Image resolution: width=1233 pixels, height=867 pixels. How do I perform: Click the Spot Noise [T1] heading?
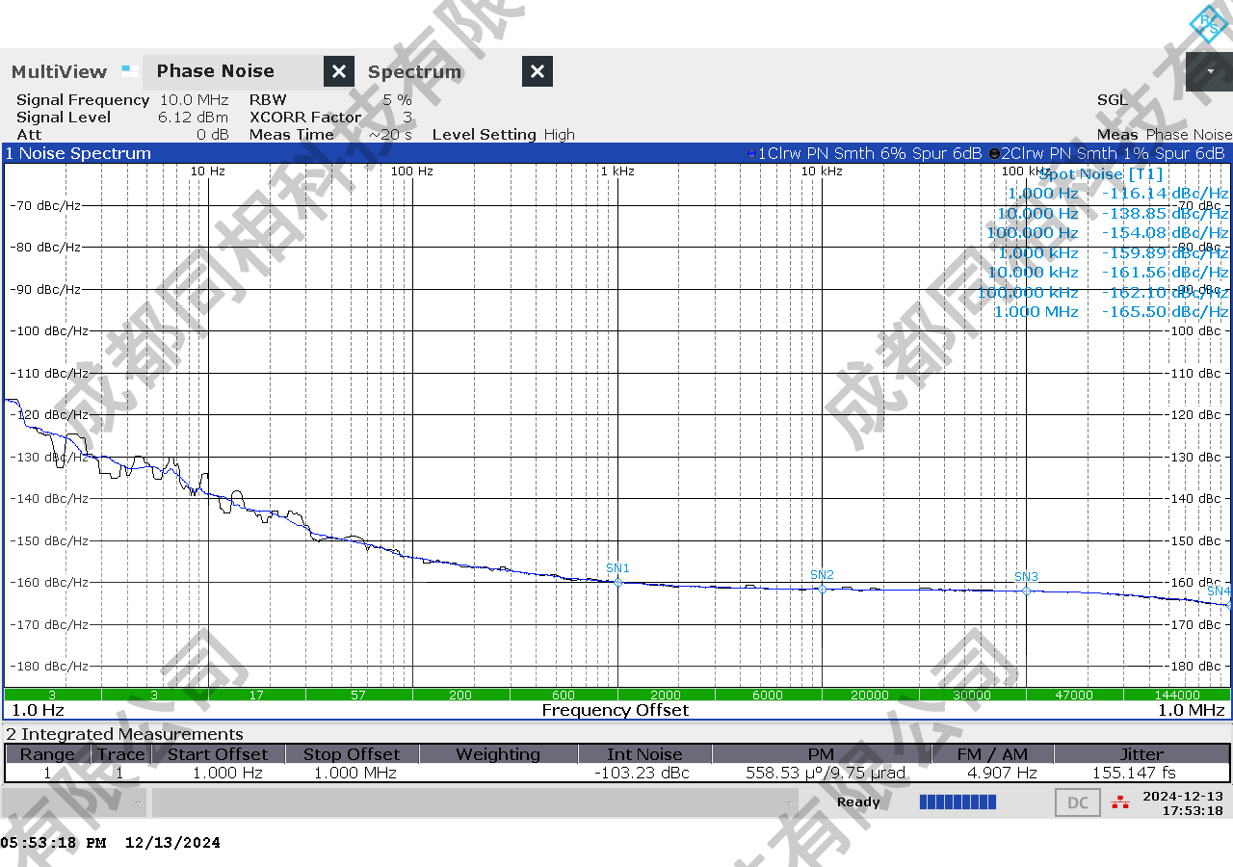click(x=1100, y=174)
